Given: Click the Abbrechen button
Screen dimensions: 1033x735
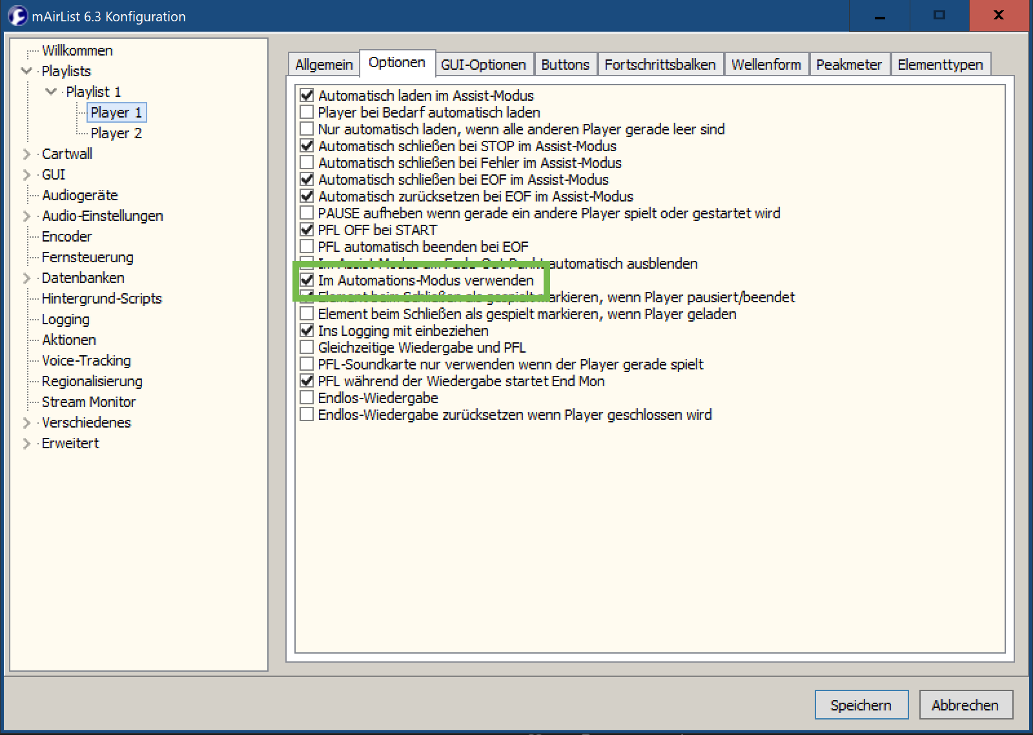Looking at the screenshot, I should pos(965,705).
